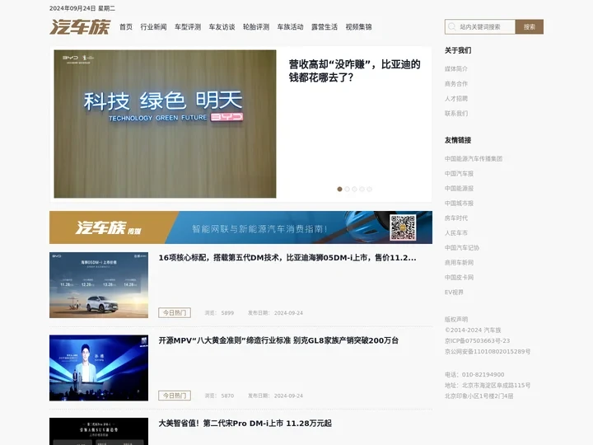Select the second carousel dot
This screenshot has width=593, height=445.
point(348,190)
